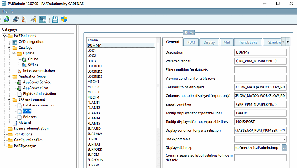
Task: Click the AppServer client icon
Action: 19,88
